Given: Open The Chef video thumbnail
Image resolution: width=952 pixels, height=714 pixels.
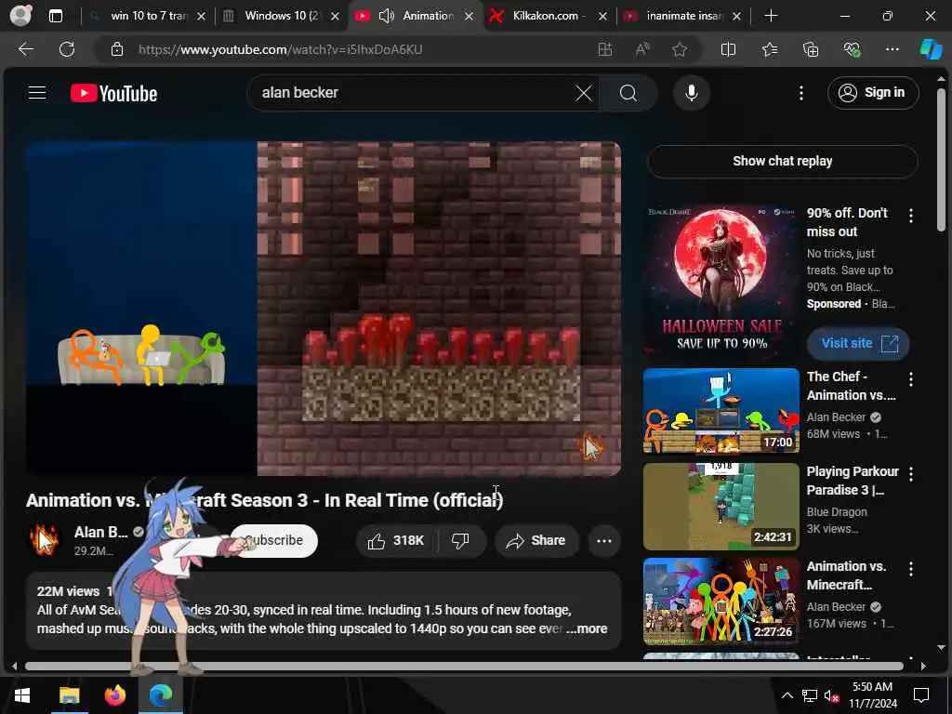Looking at the screenshot, I should (x=721, y=410).
